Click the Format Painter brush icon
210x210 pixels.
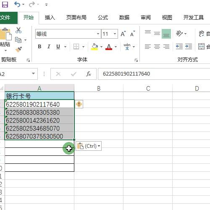coord(18,49)
